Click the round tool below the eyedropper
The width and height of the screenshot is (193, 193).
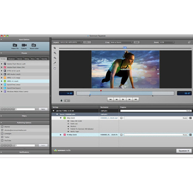55,69
